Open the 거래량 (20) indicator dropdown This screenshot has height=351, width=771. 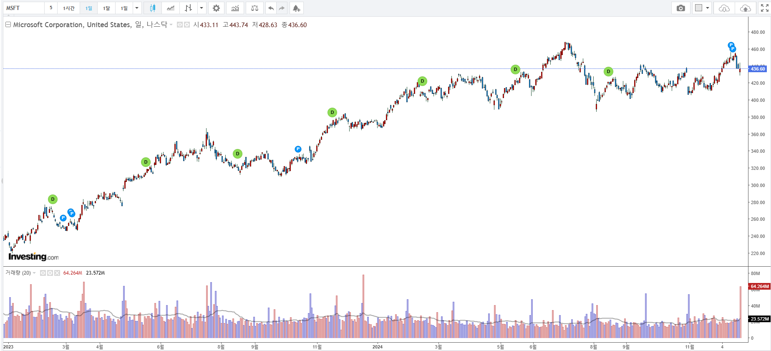[x=34, y=273]
